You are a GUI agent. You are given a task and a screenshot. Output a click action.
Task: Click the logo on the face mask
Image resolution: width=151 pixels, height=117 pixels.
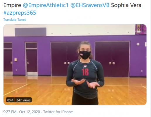[81, 54]
